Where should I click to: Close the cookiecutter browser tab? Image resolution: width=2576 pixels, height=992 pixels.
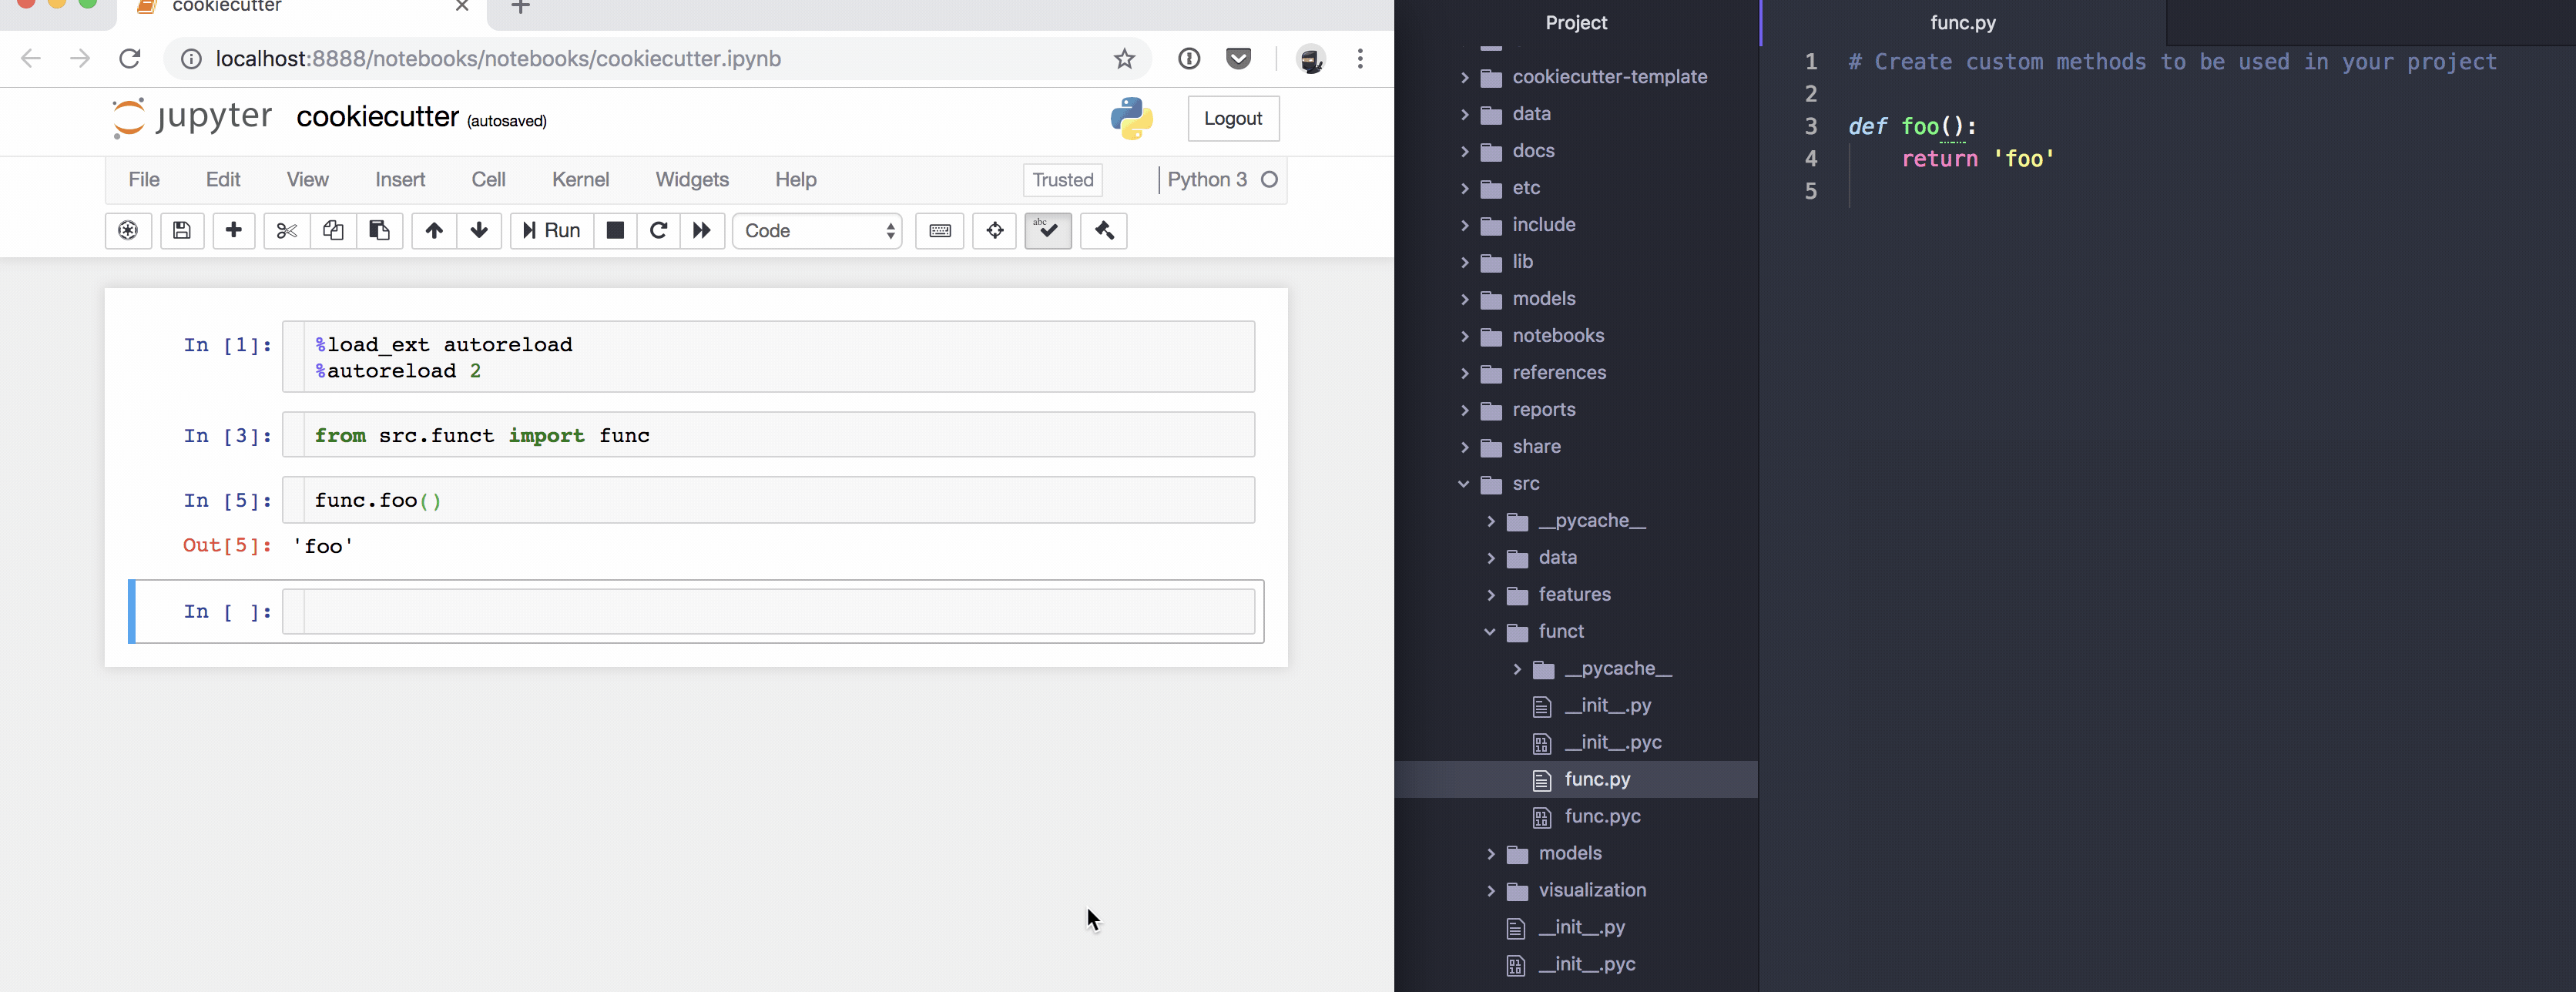(462, 6)
